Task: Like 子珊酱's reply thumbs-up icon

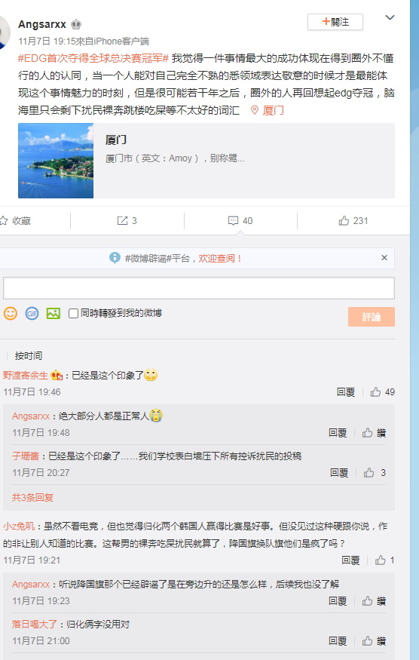Action: coord(369,473)
